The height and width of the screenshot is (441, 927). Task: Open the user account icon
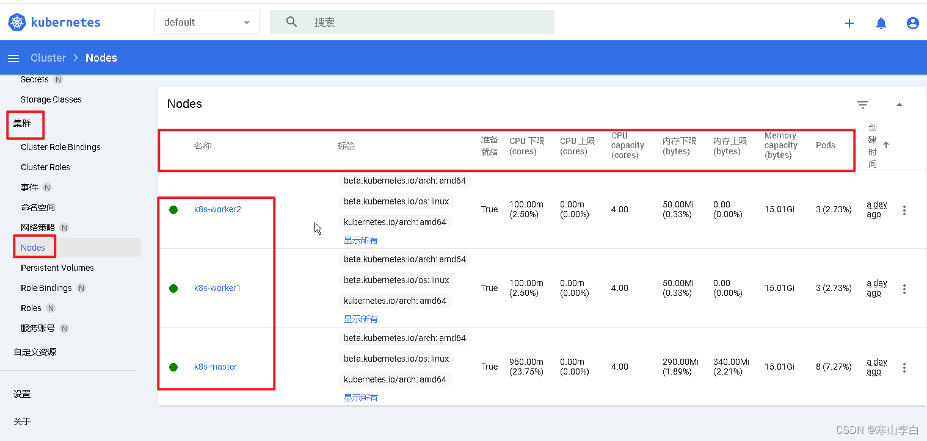[x=913, y=23]
